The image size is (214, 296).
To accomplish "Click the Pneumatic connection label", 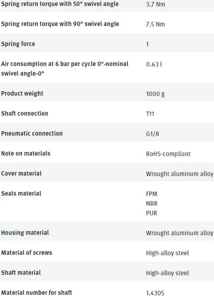I will [x=32, y=133].
